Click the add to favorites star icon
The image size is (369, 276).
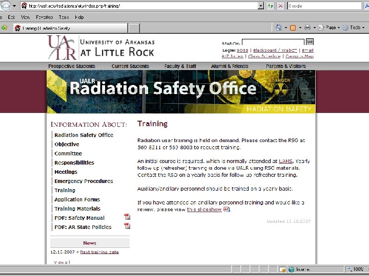[x=4, y=28]
